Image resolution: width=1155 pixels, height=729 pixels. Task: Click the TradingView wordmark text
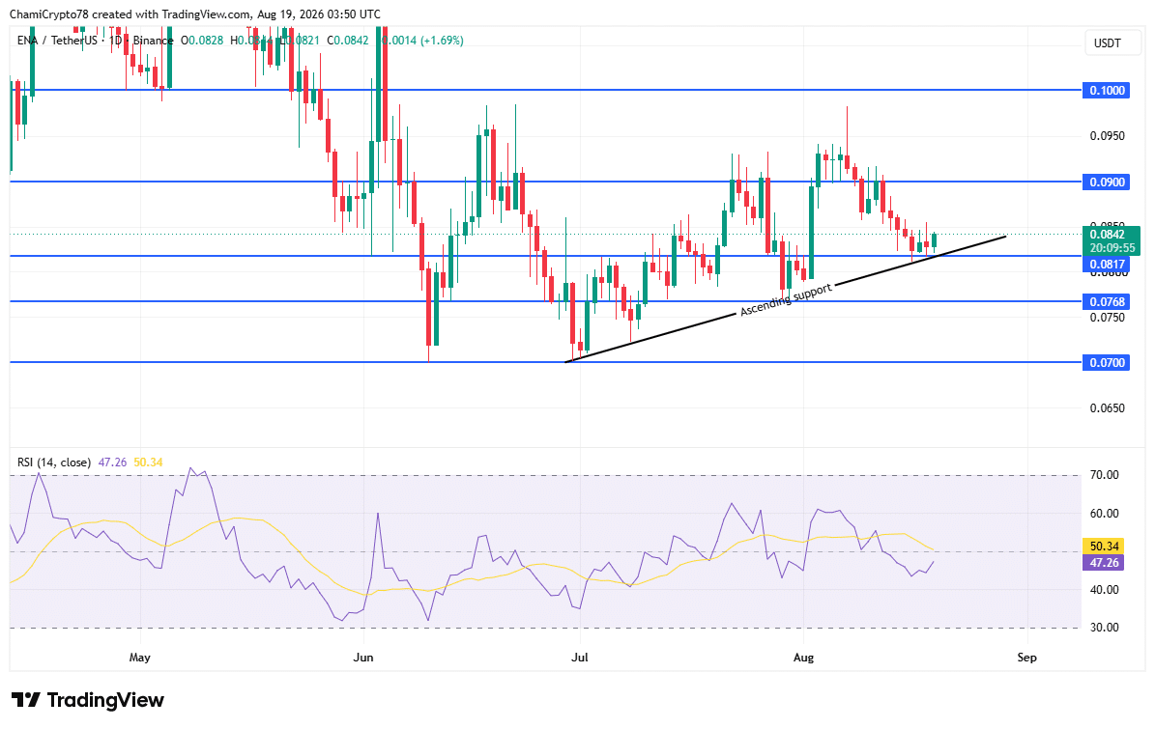[x=105, y=700]
